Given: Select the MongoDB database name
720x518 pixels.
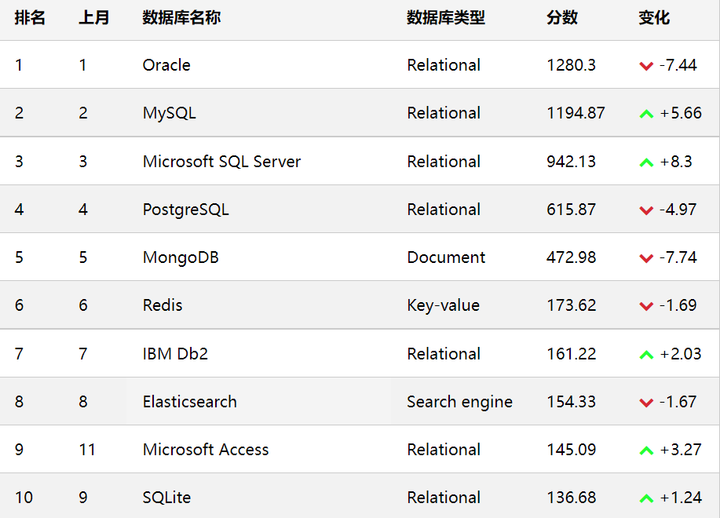Looking at the screenshot, I should point(181,258).
